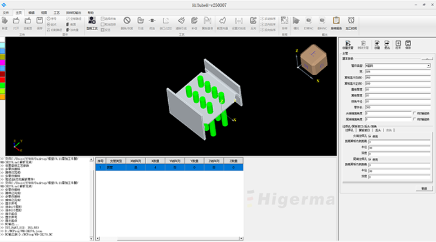This screenshot has height=242, width=436.
Task: Click the 保存 (Save) icon in ribbon
Action: coord(40,22)
